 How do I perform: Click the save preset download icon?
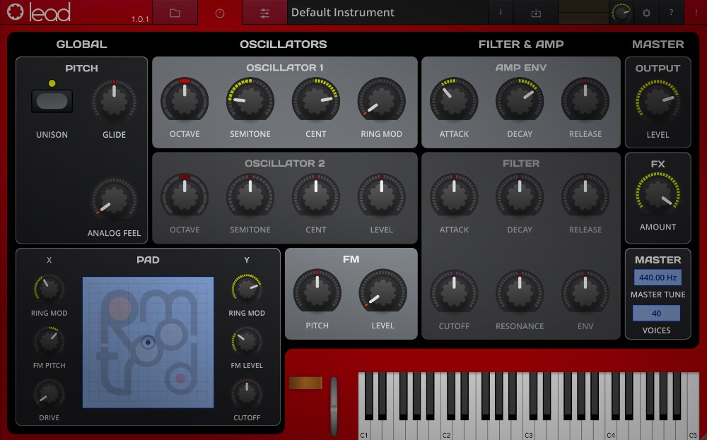click(x=534, y=12)
